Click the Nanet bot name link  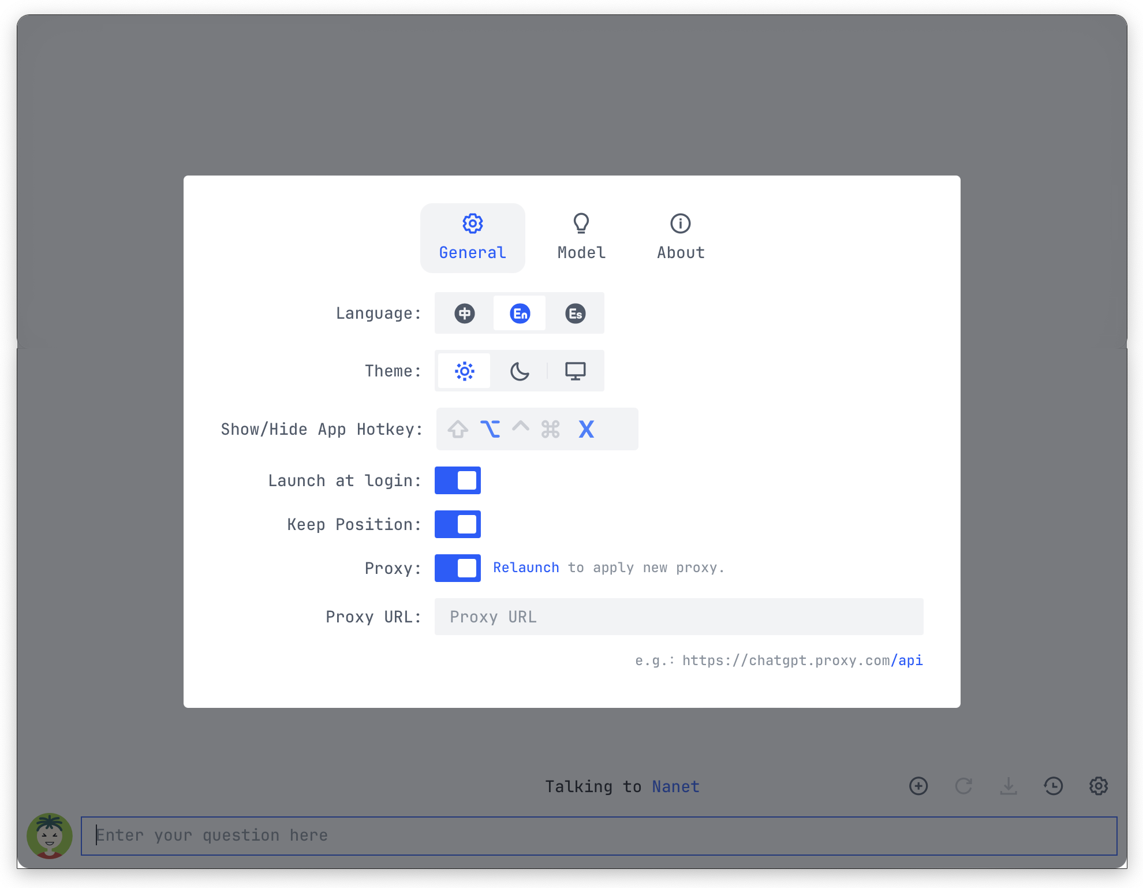[675, 786]
